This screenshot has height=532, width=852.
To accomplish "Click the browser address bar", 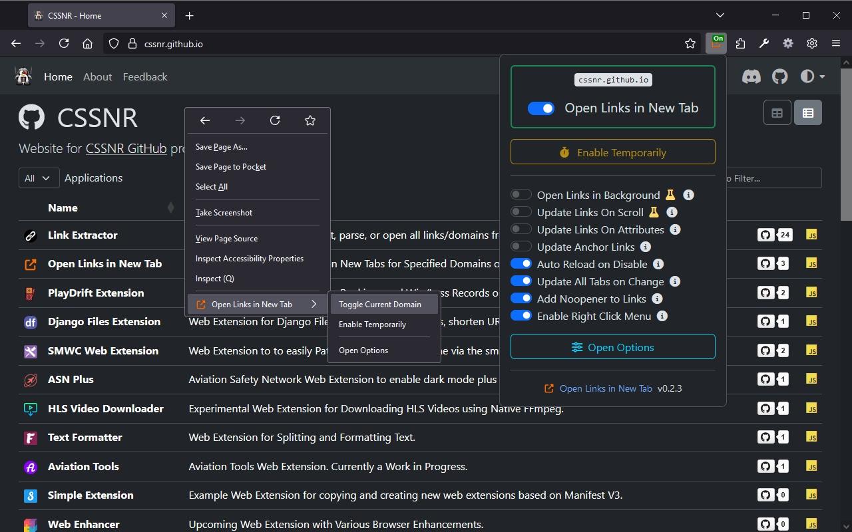I will pyautogui.click(x=402, y=43).
